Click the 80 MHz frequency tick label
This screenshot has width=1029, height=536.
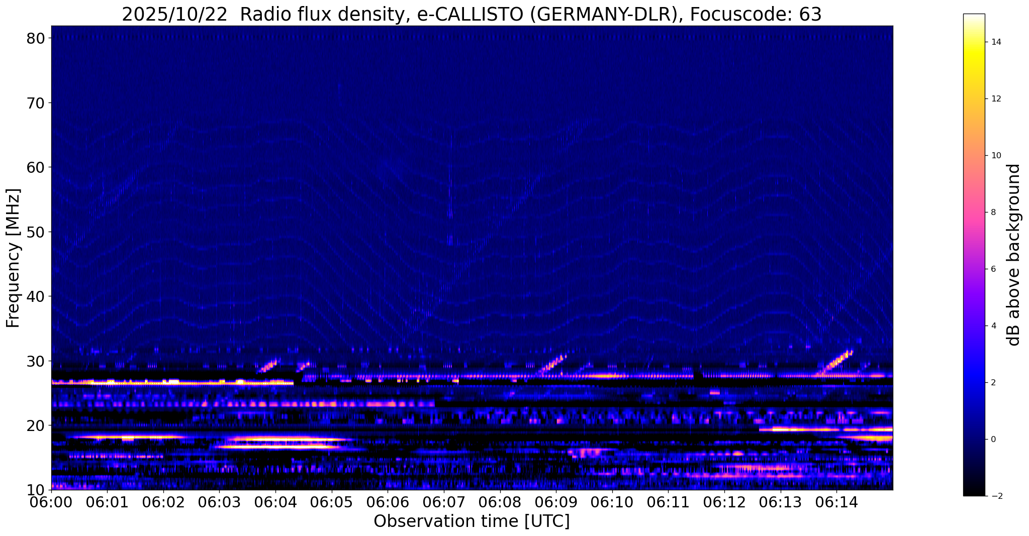tap(36, 38)
